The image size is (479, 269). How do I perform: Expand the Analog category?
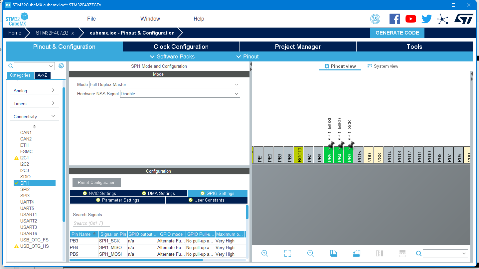click(x=34, y=91)
